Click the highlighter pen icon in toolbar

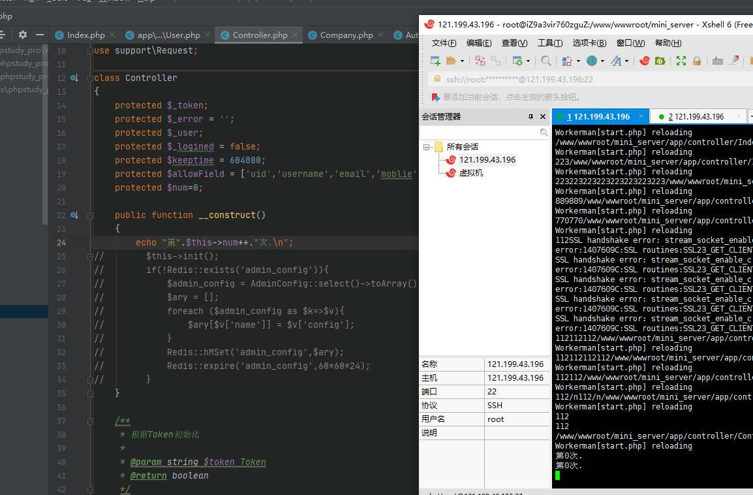tap(734, 61)
